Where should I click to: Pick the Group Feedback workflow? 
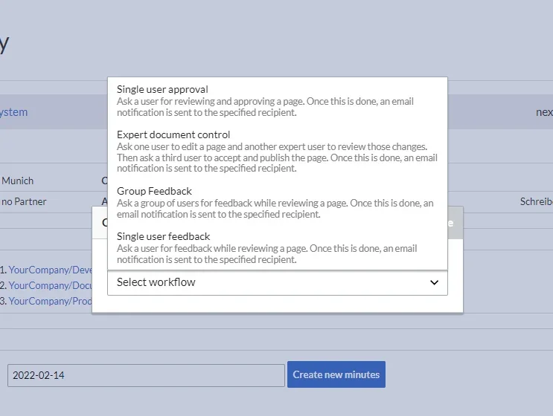tap(154, 192)
